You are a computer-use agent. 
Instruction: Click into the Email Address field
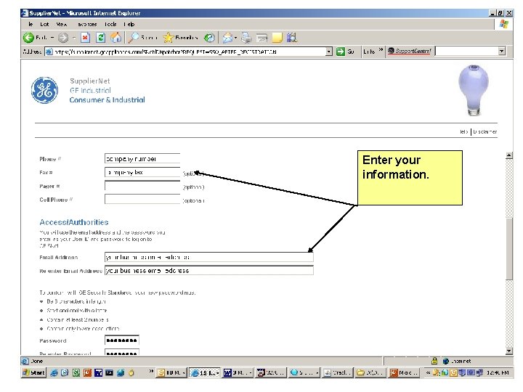(209, 257)
